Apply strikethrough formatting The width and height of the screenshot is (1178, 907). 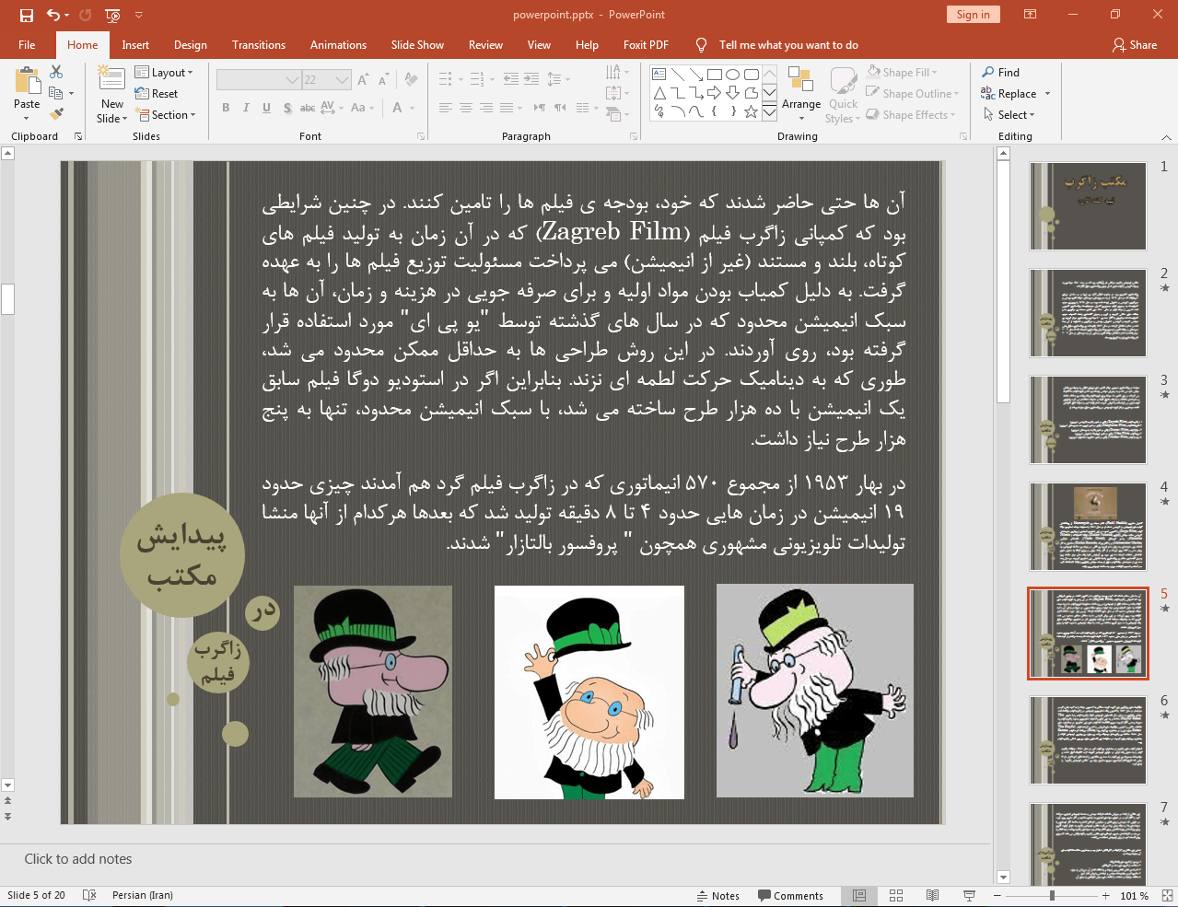tap(308, 108)
